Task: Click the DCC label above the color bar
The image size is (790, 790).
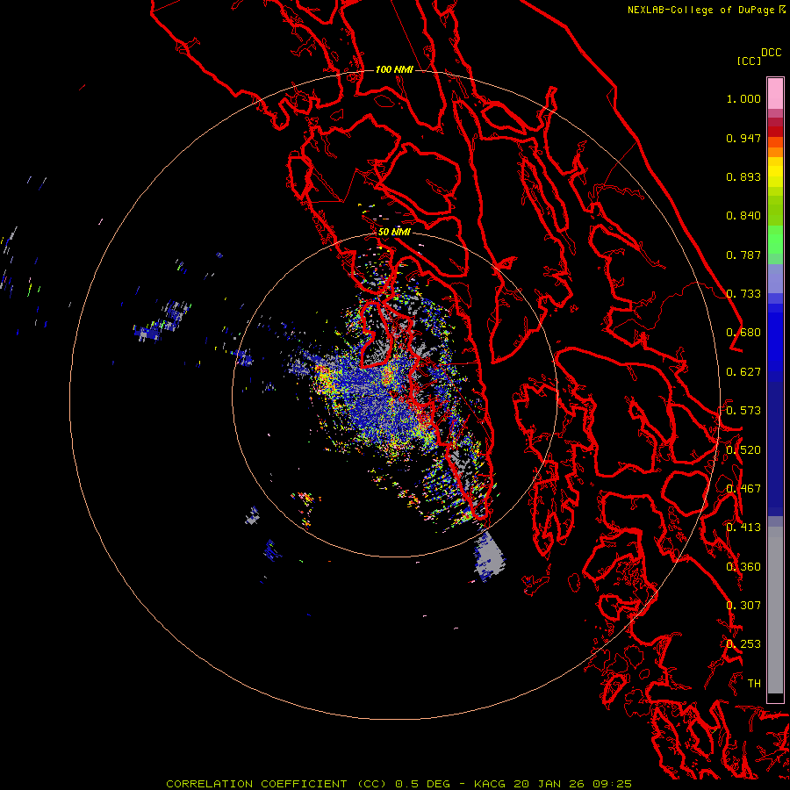Action: (772, 53)
